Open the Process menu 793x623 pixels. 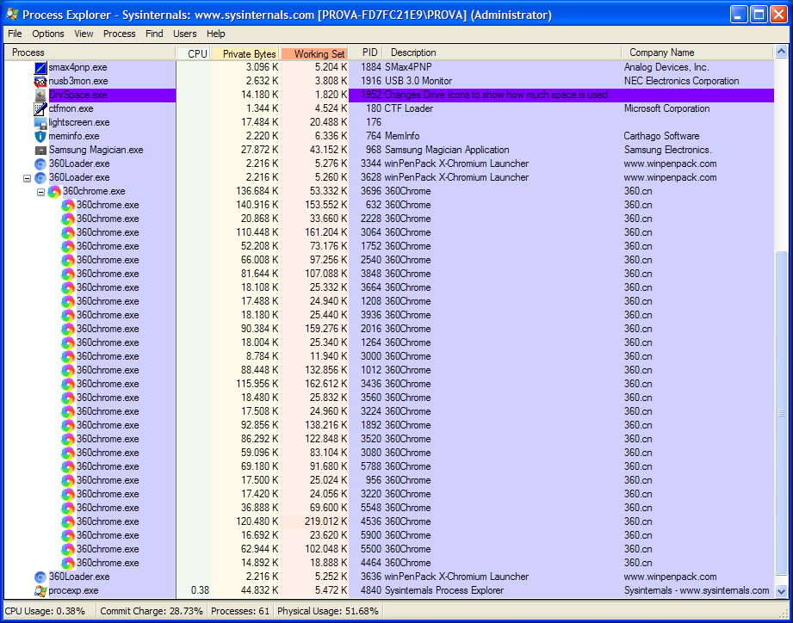pos(120,34)
